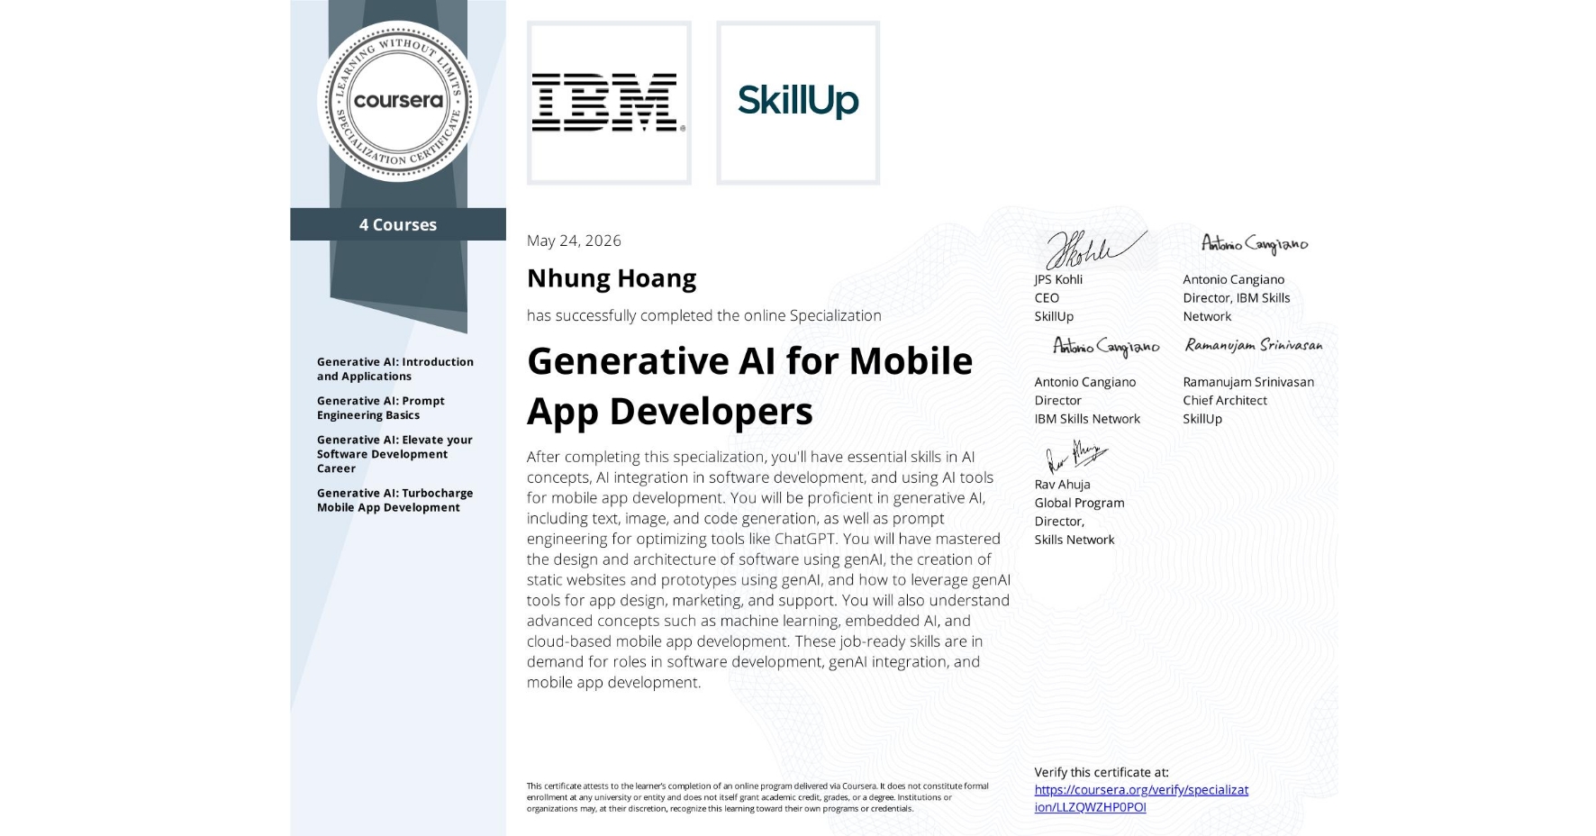Click the "Chief Architect" title
This screenshot has width=1596, height=836.
[1225, 400]
